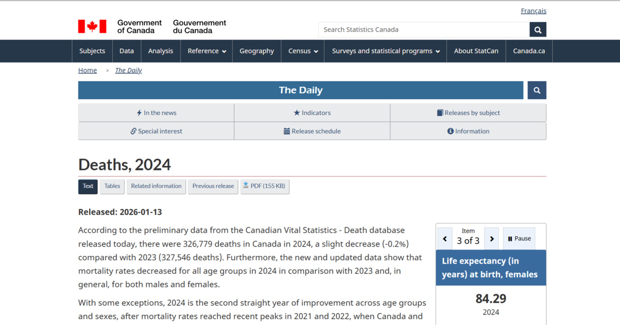Open the Previous release button
The height and width of the screenshot is (325, 620).
213,186
